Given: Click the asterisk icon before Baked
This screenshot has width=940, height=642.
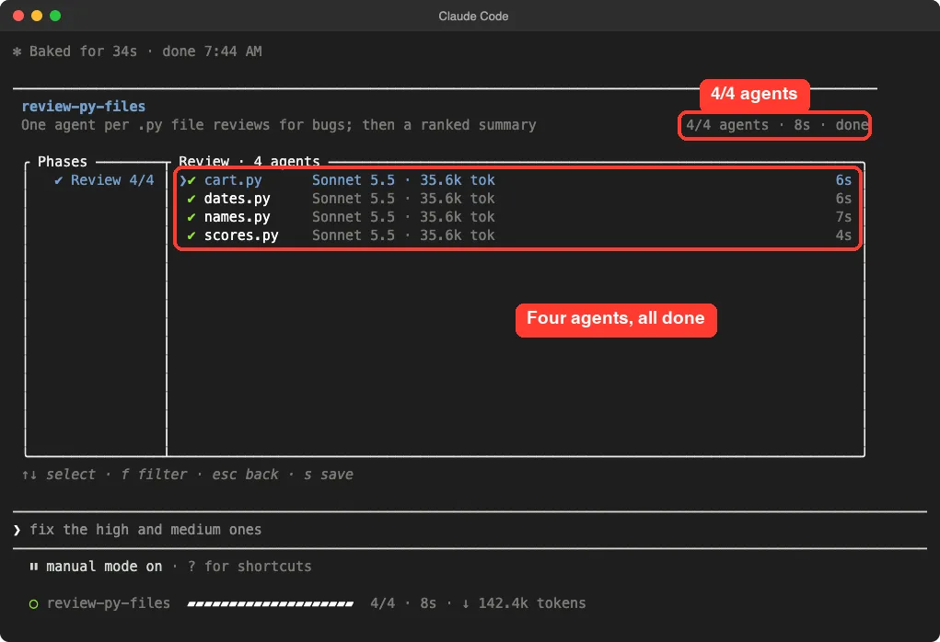Looking at the screenshot, I should pos(17,52).
